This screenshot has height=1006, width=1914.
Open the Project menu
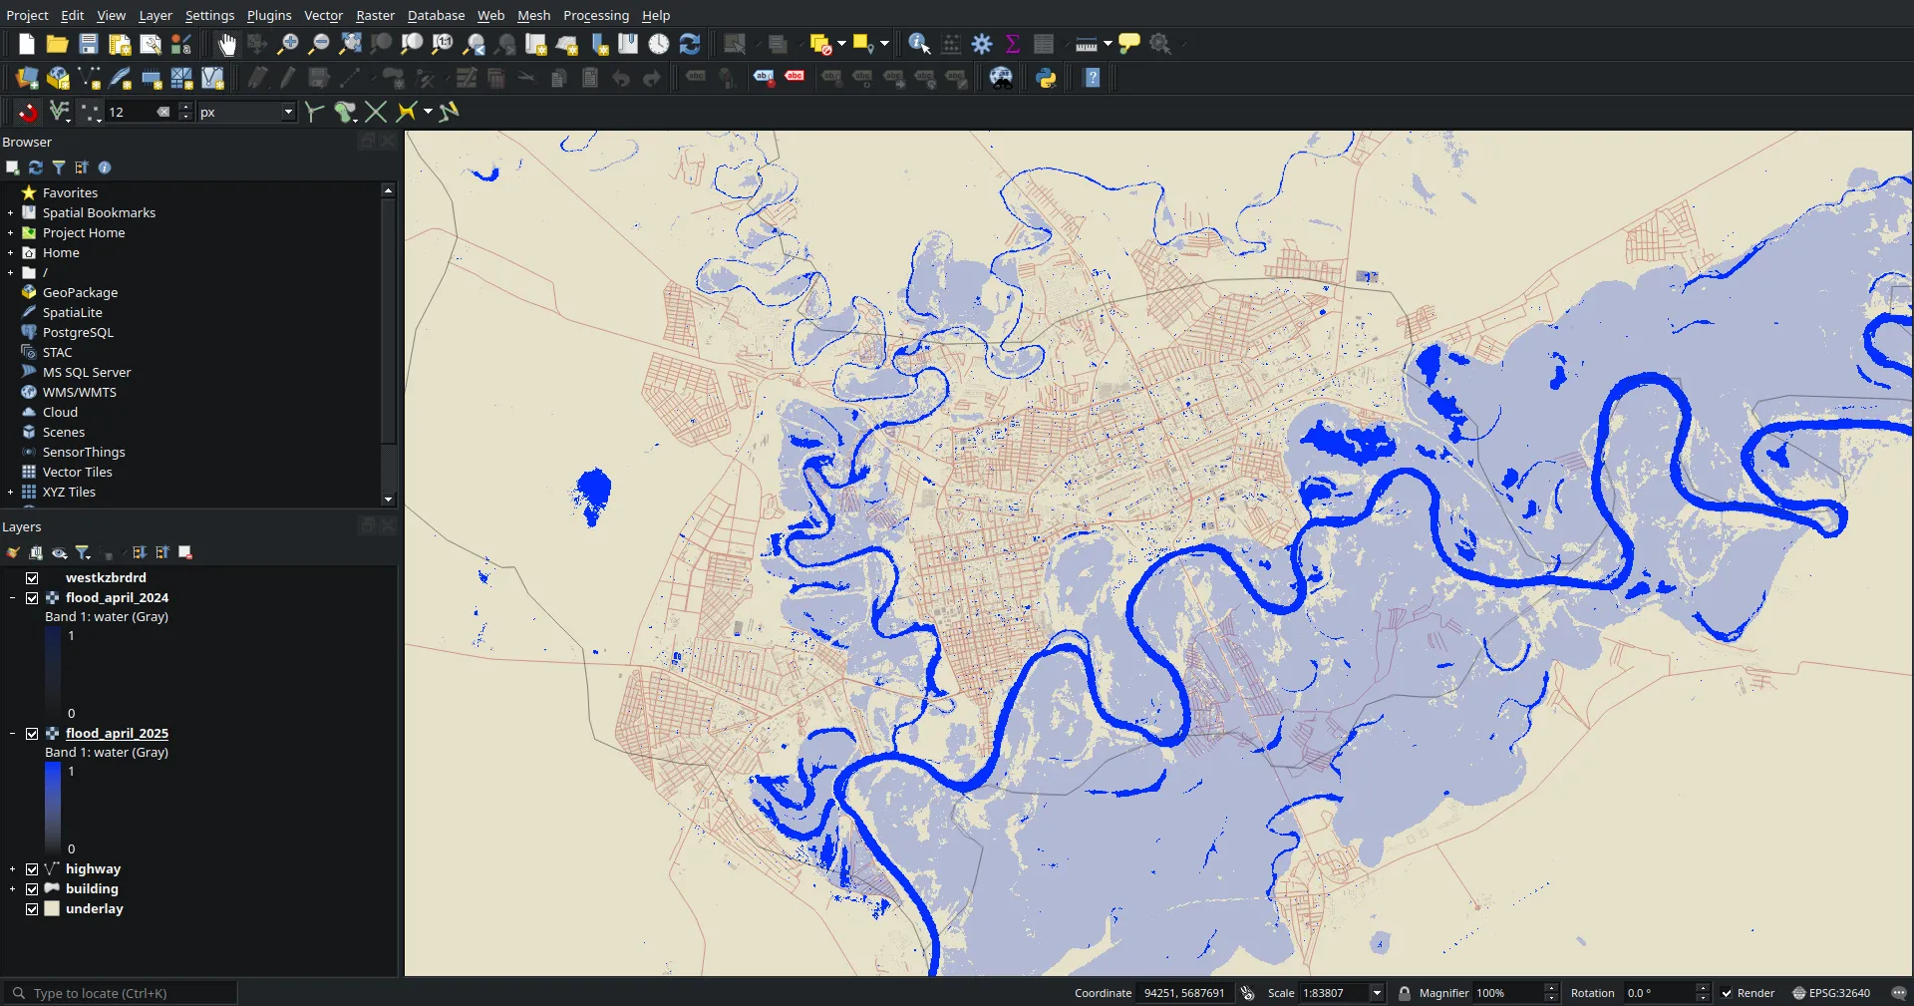coord(27,15)
